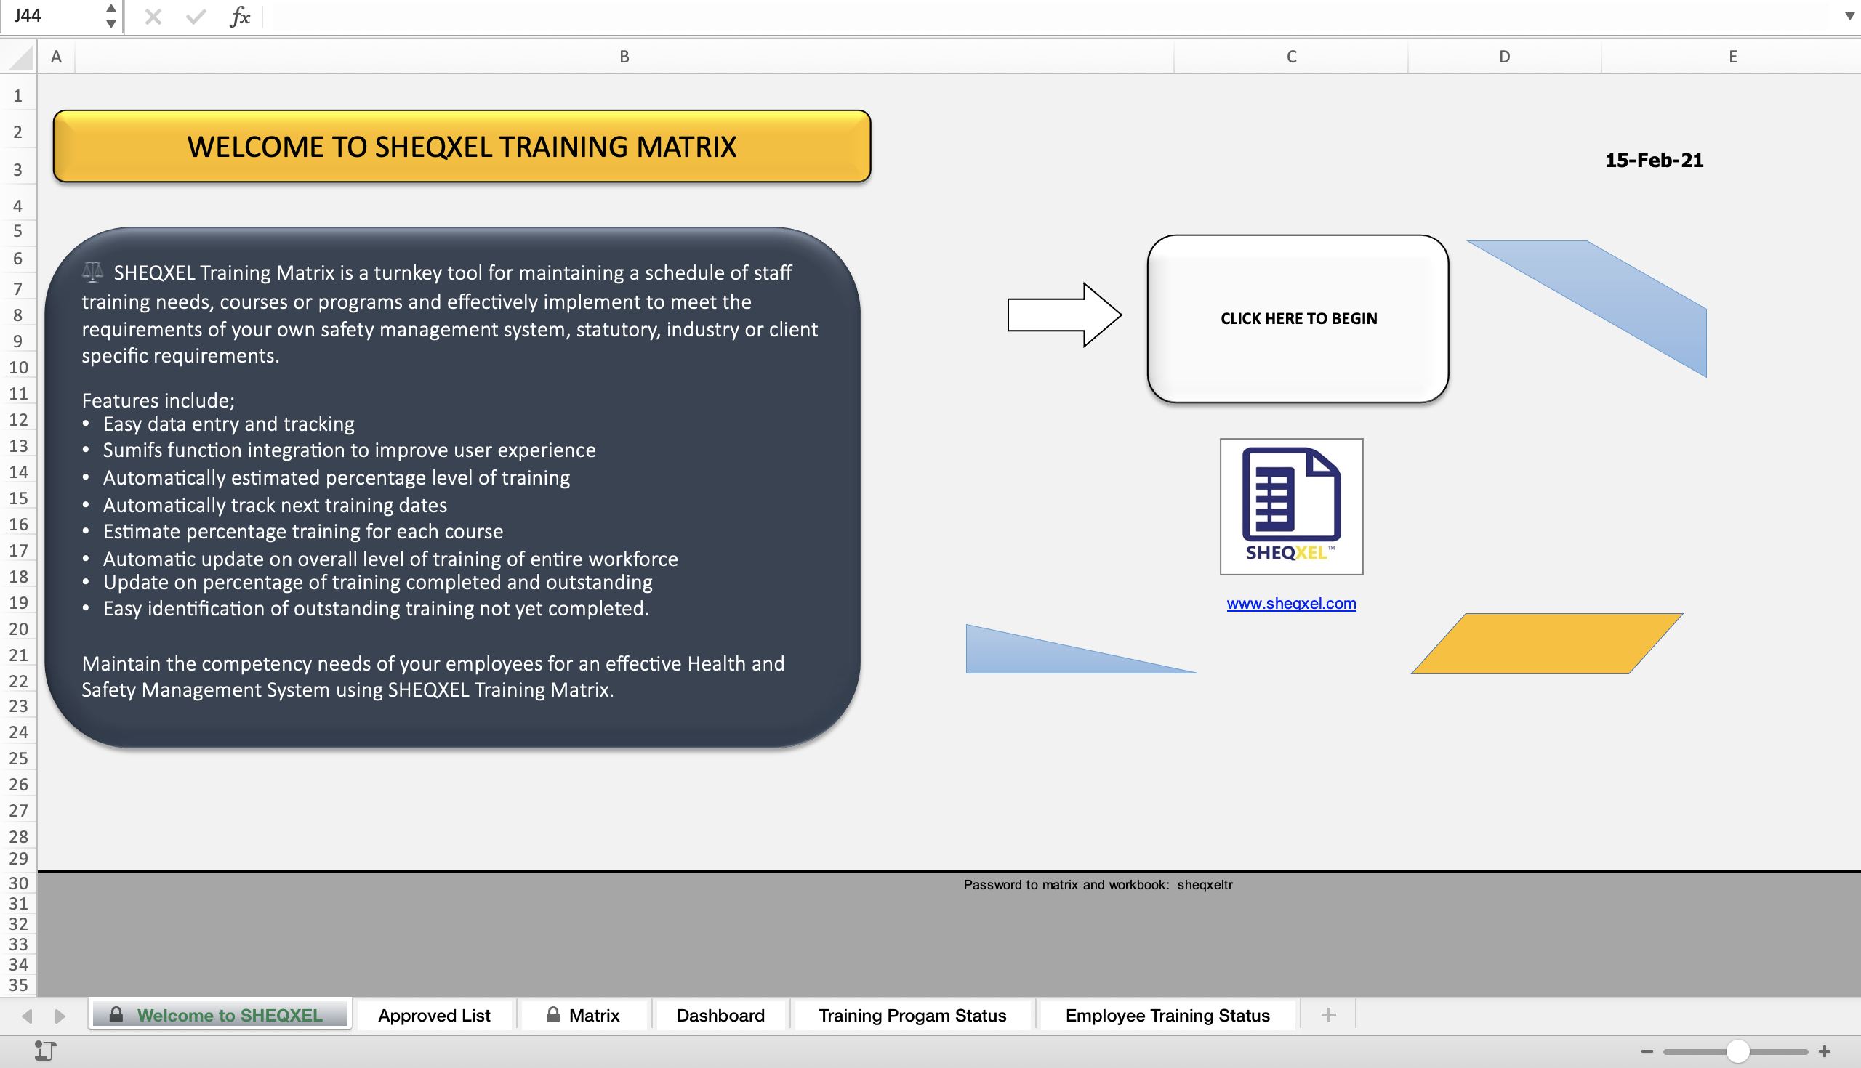Select column D header
The image size is (1861, 1068).
(1503, 56)
